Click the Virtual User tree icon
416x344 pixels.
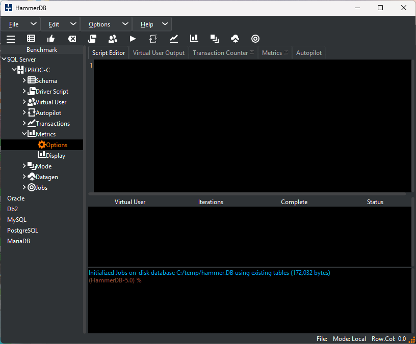(x=32, y=102)
